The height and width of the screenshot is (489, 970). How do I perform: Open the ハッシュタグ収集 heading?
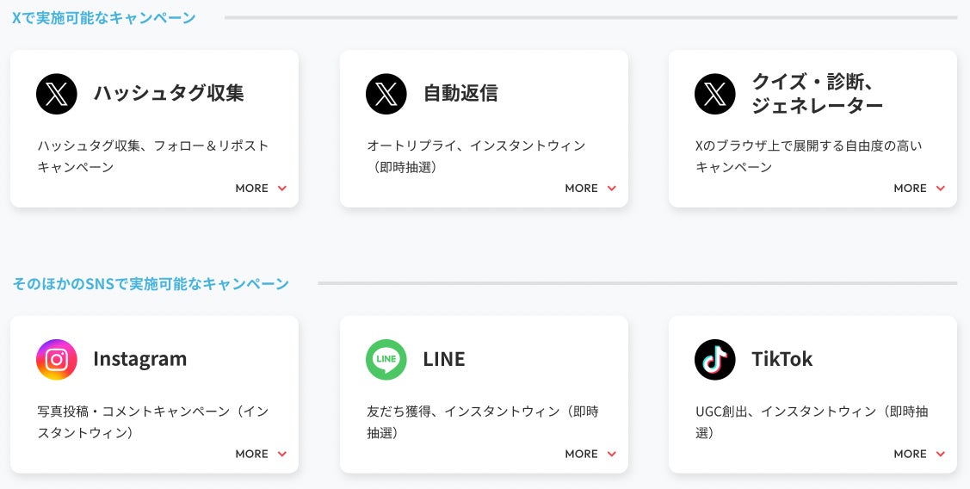pyautogui.click(x=169, y=93)
